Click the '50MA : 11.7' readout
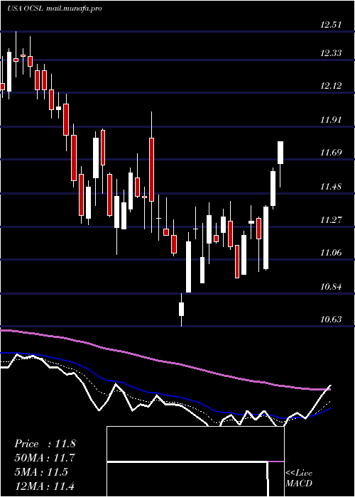 [x=45, y=458]
